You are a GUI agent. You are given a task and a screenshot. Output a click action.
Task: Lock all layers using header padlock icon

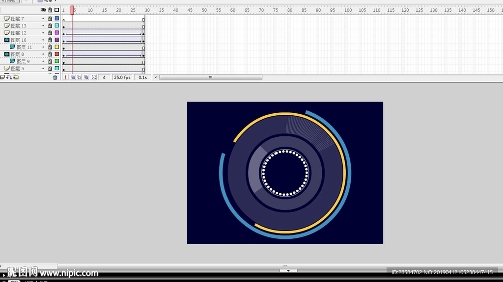pos(50,10)
